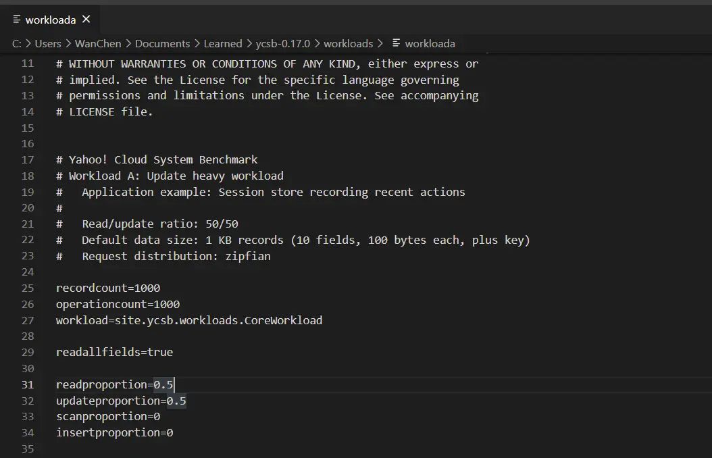
Task: Click line number 25 in the gutter
Action: (27, 288)
